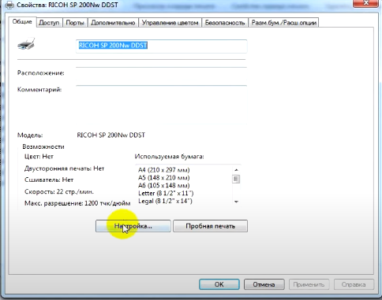Screen dimensions: 382x300
Task: Open the Порты tab
Action: pyautogui.click(x=75, y=23)
